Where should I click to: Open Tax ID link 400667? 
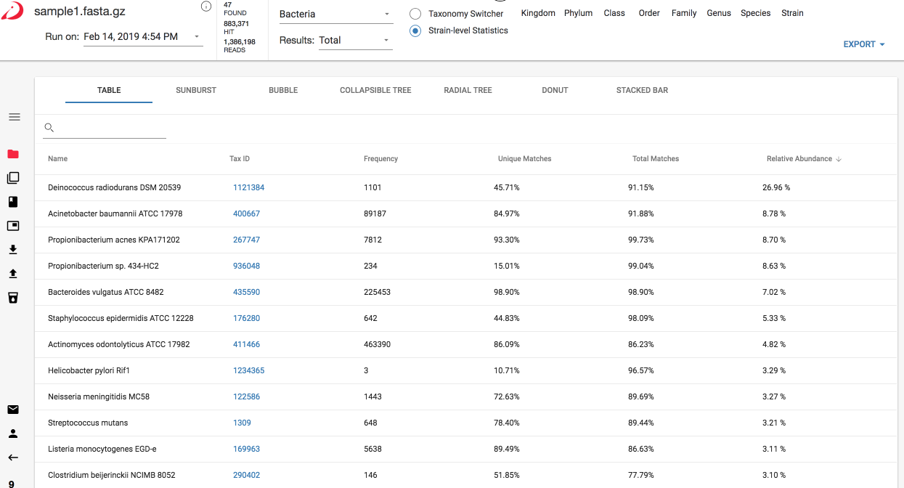point(246,213)
